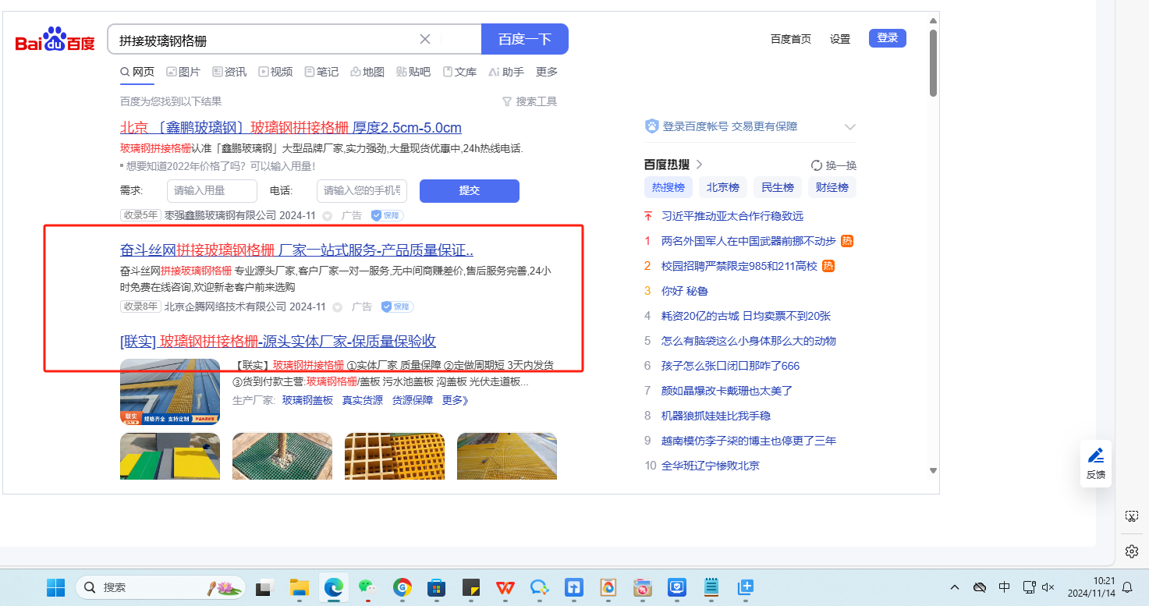Screen dimensions: 1149x606
Task: Open the 联实 product thumbnail image
Action: coord(170,392)
